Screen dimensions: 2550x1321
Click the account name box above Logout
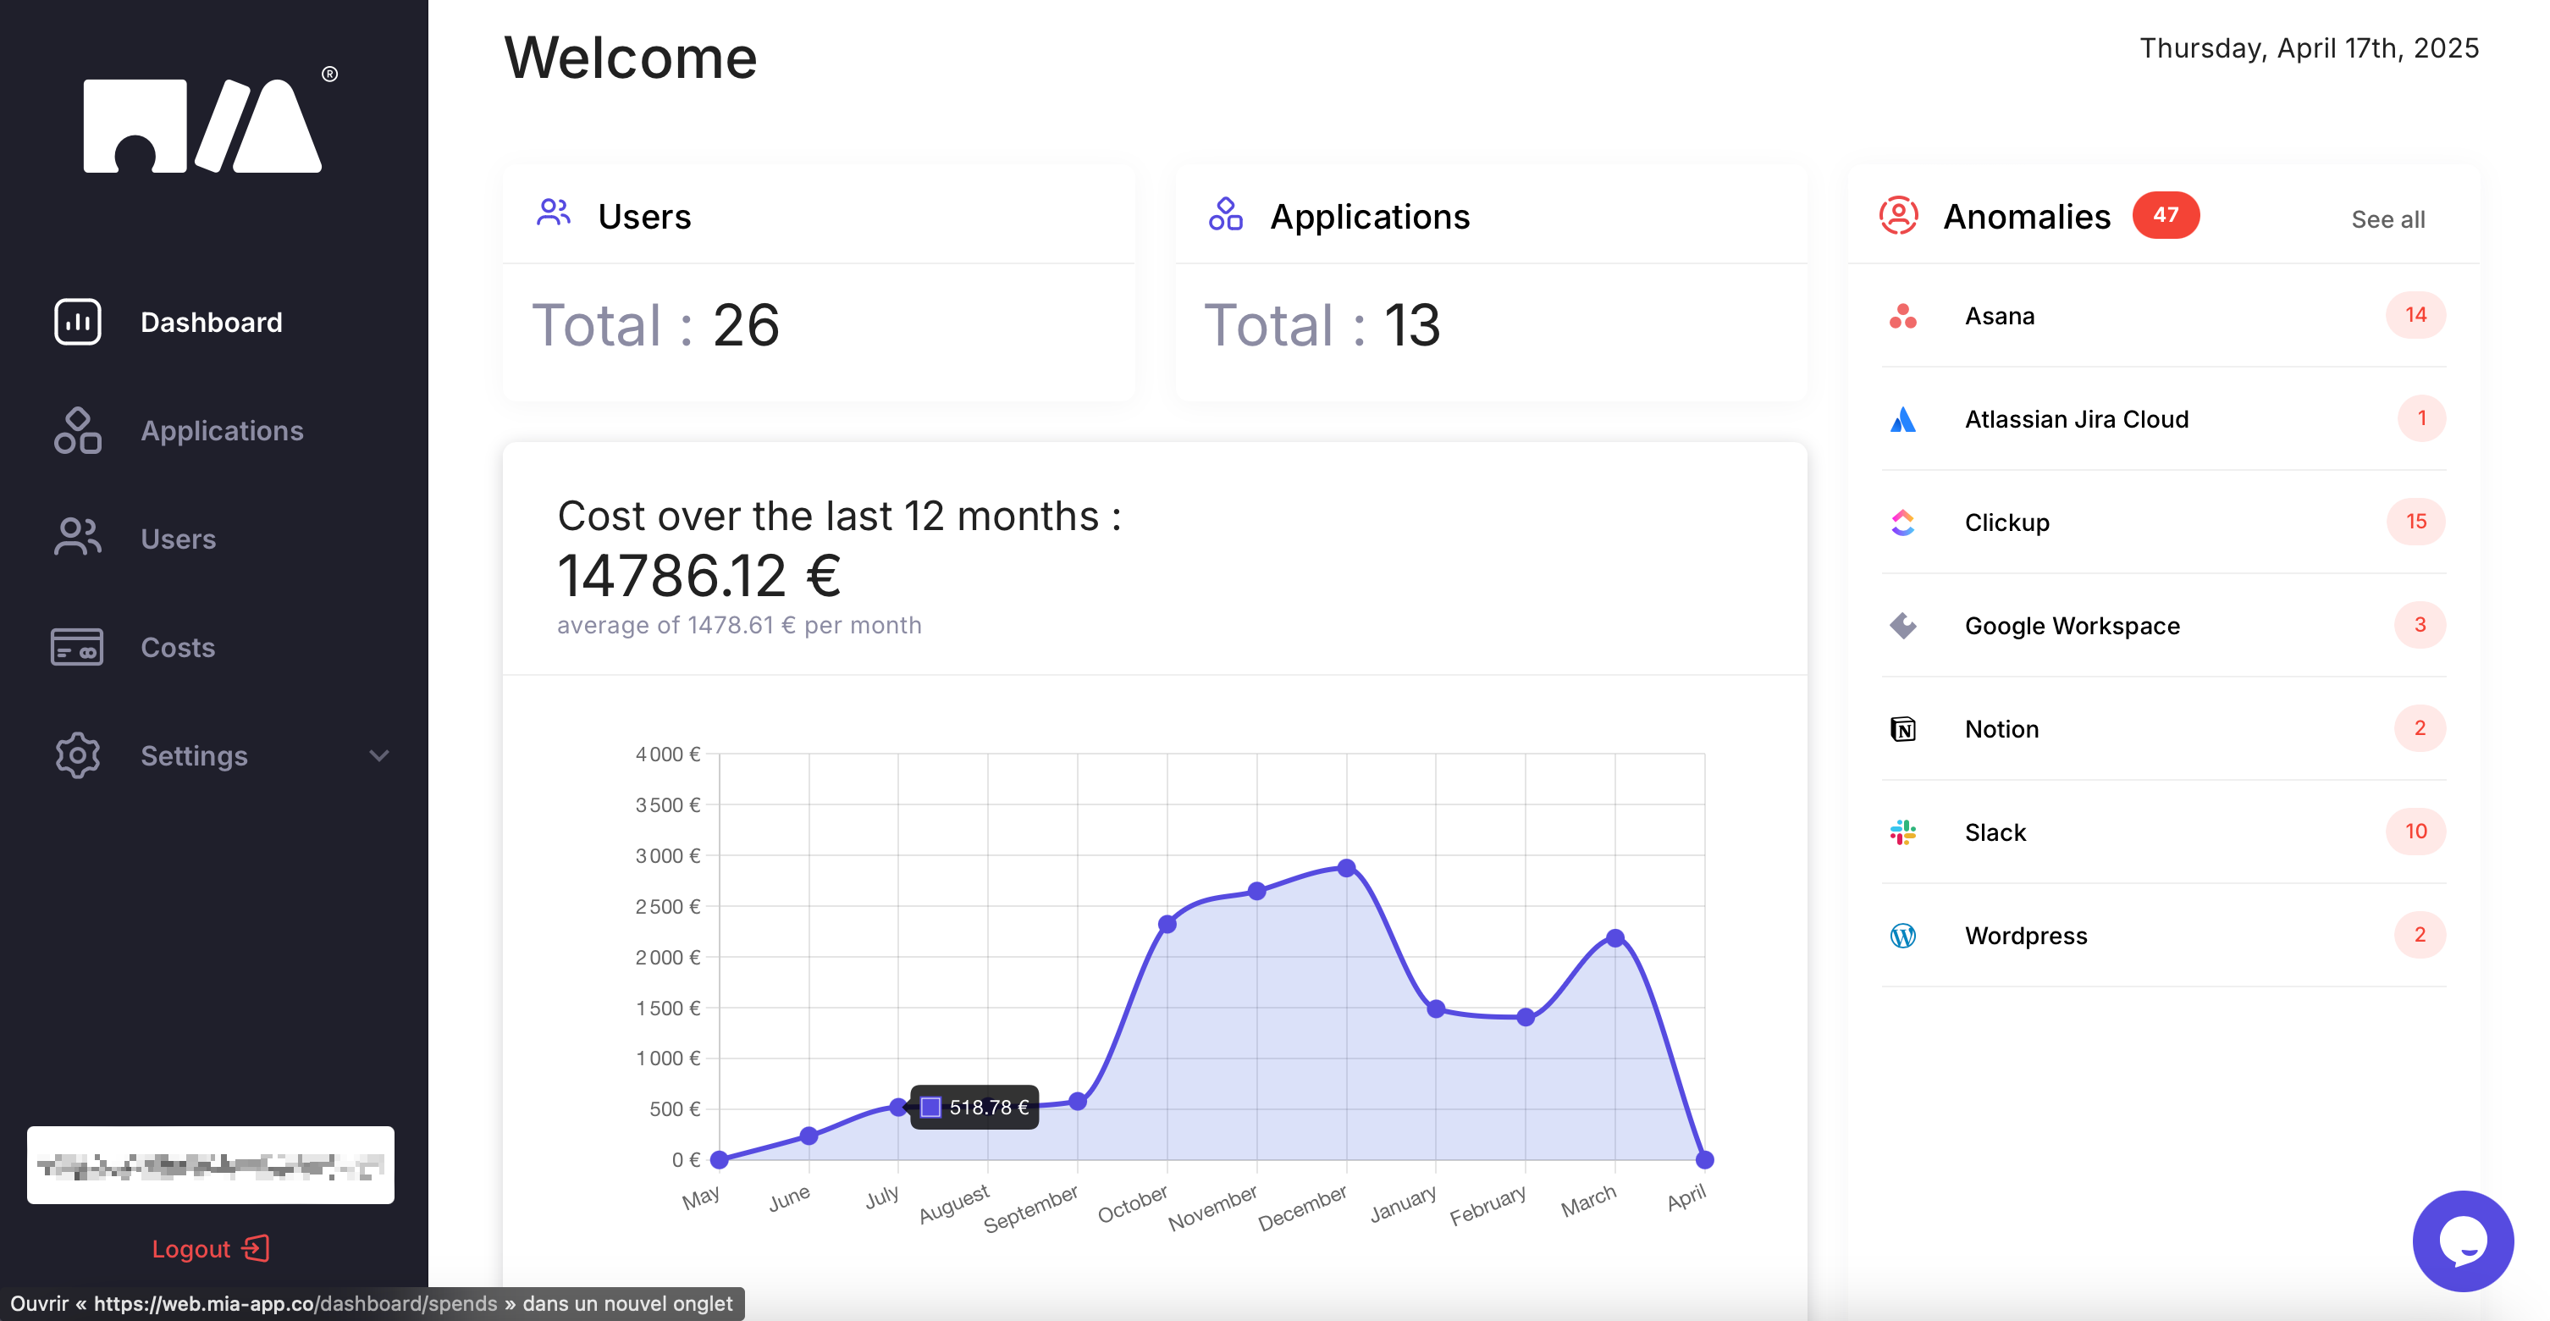pos(210,1165)
